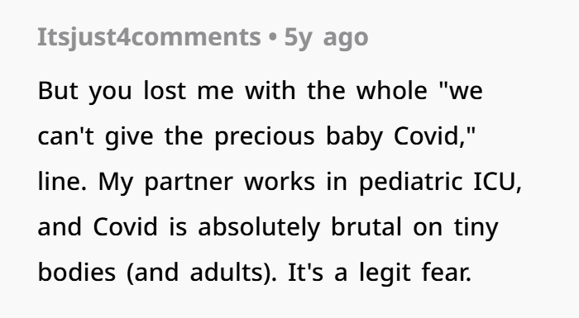
Task: Click the quoted word "we" ending line one
Action: pyautogui.click(x=461, y=90)
